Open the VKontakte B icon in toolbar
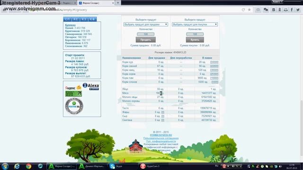 [x=274, y=10]
